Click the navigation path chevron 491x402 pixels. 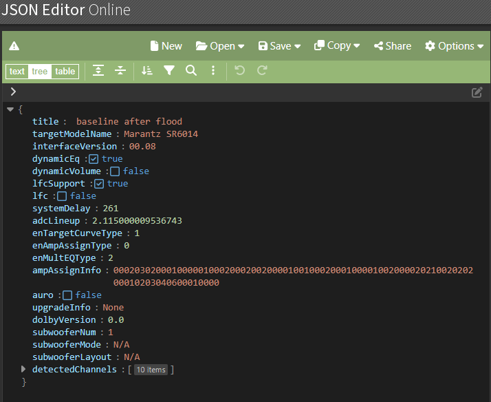[13, 92]
